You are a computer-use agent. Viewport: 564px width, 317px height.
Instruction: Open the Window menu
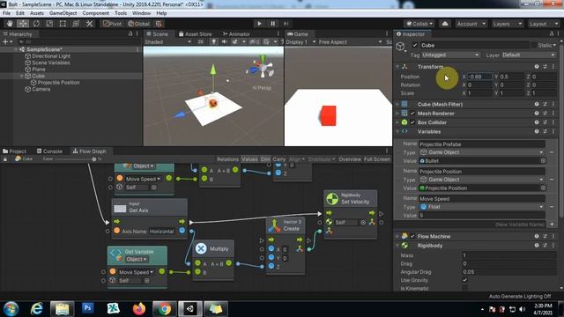click(x=141, y=13)
